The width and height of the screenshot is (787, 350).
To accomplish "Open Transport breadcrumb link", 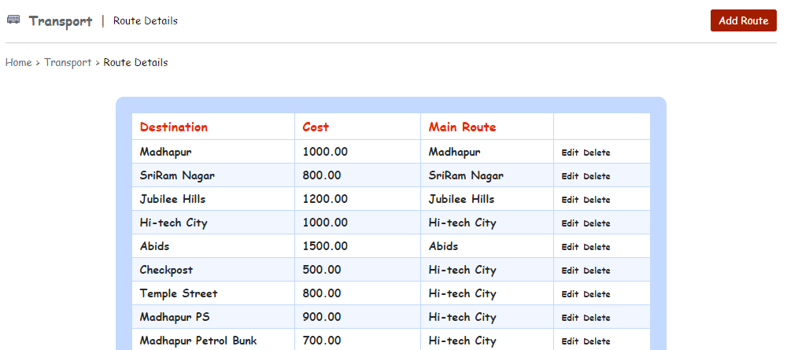I will [x=68, y=62].
